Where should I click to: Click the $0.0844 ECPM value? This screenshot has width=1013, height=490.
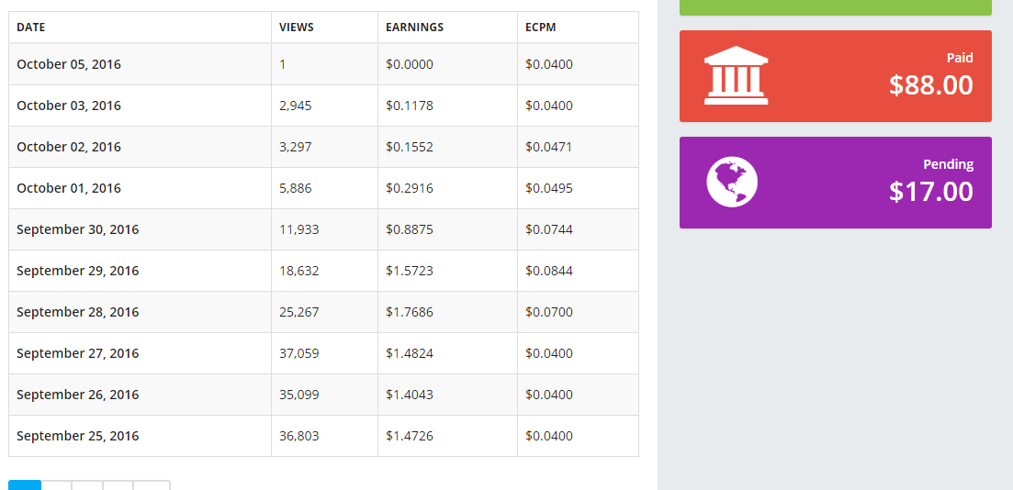[x=549, y=271]
